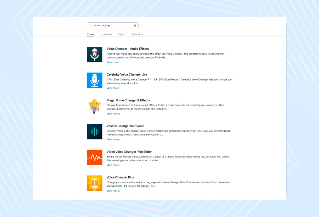The image size is (319, 217).
Task: Open the Voice Changer Plus yellow microphone icon
Action: pyautogui.click(x=94, y=183)
